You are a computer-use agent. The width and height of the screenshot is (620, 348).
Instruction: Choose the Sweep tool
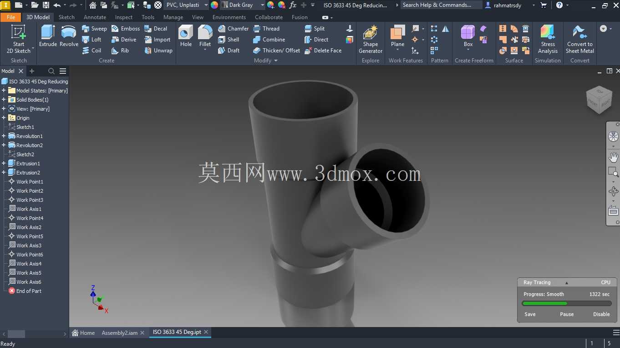point(94,28)
